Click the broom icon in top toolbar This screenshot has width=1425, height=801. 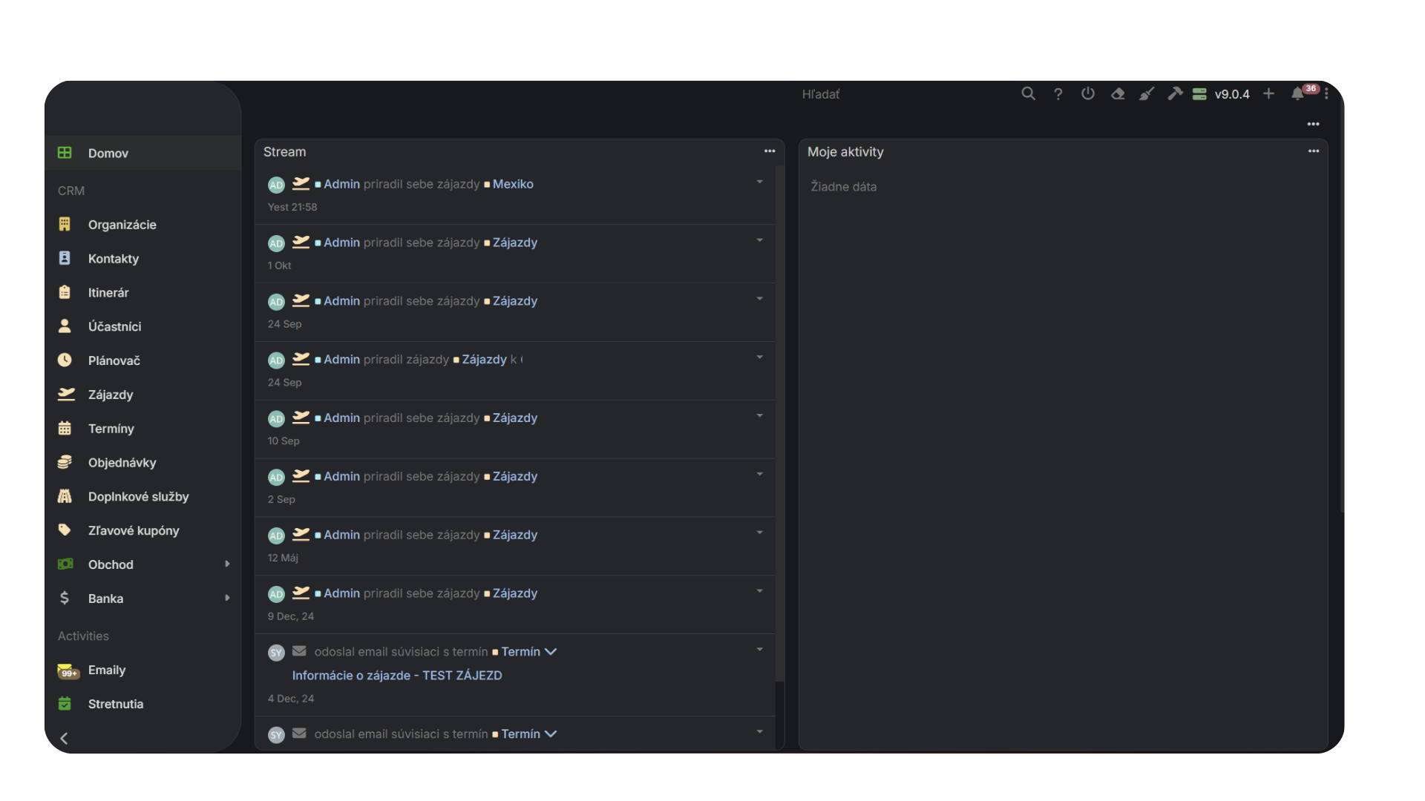point(1147,94)
